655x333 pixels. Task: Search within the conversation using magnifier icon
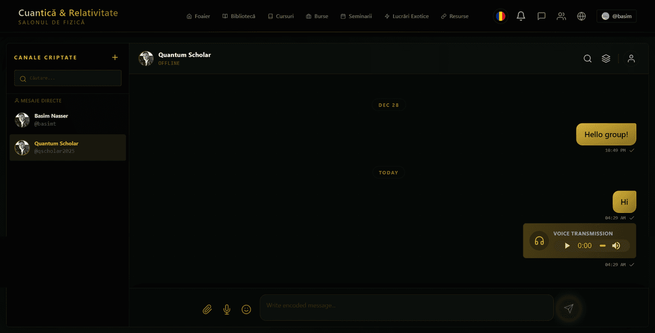[587, 59]
